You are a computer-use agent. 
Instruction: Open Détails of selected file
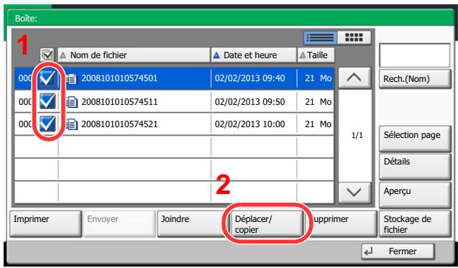415,167
